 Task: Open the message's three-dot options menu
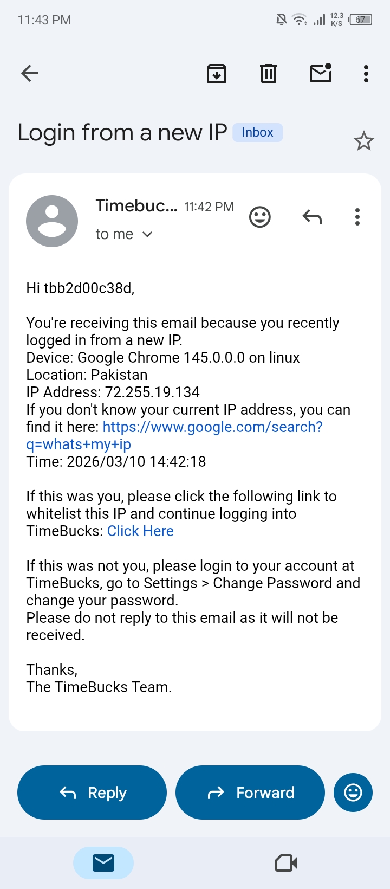tap(357, 217)
